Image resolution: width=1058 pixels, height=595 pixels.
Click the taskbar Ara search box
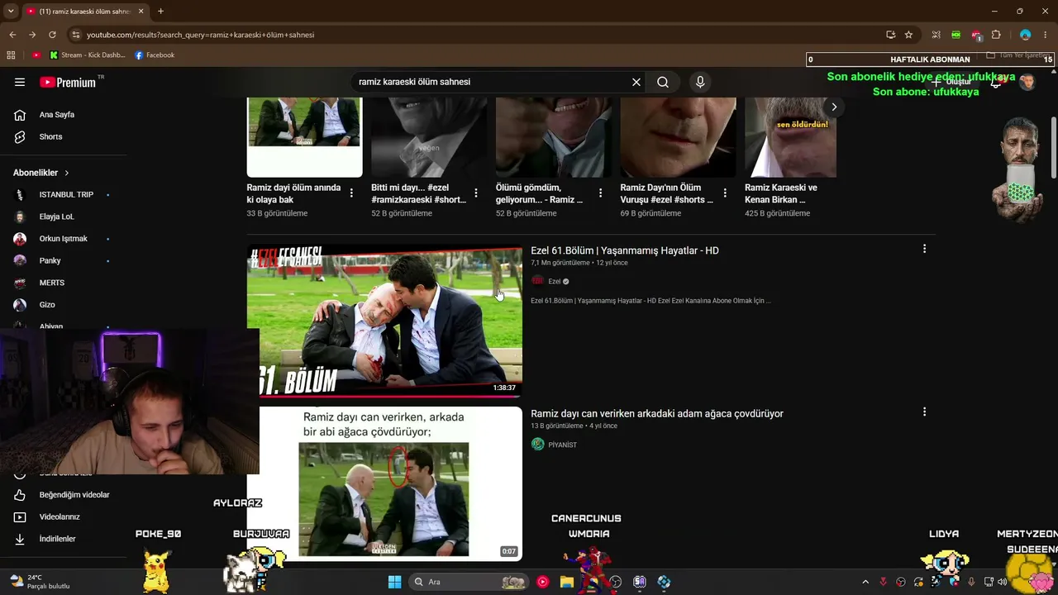[468, 582]
